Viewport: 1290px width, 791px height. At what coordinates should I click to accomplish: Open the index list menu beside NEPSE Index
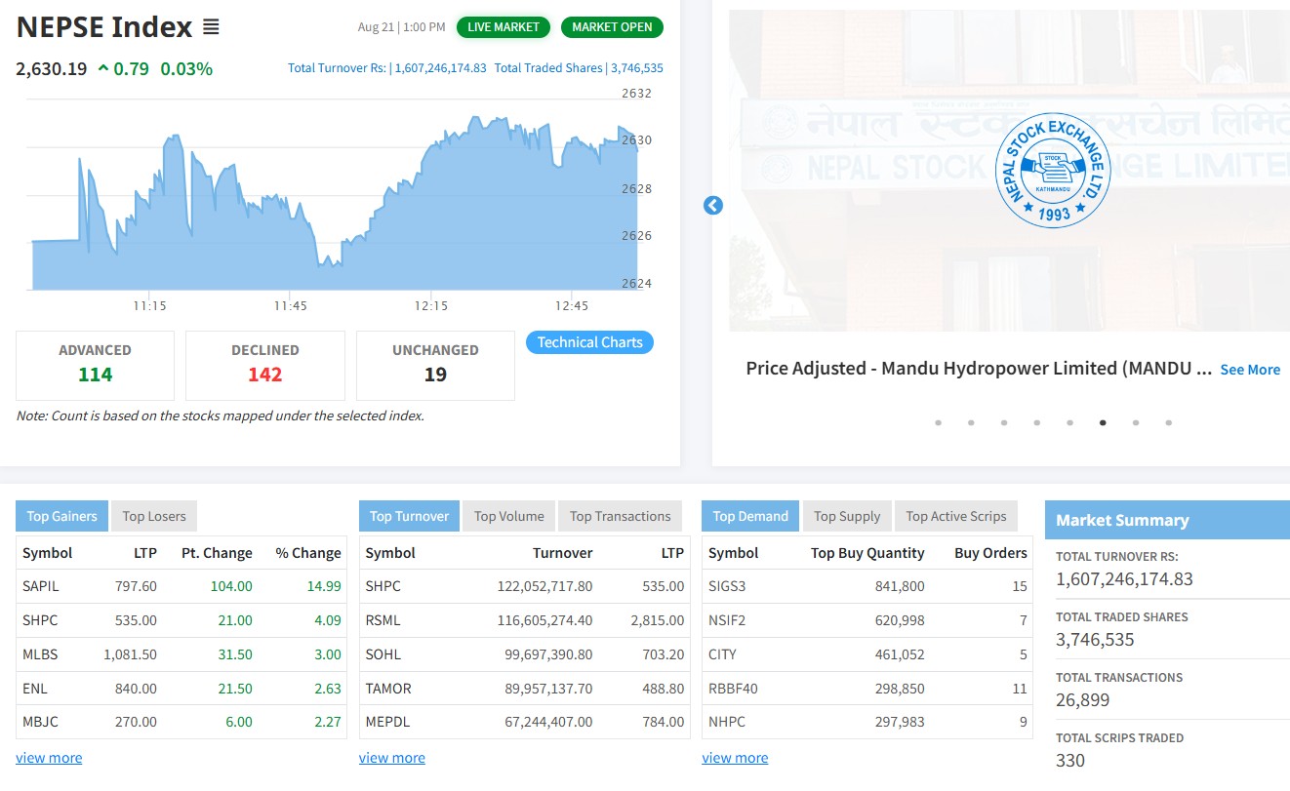pos(211,27)
